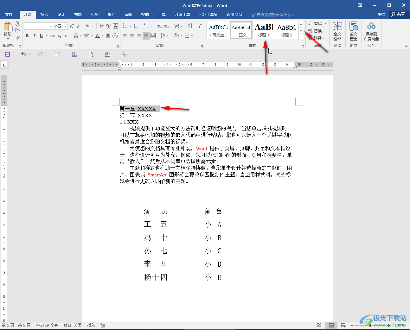Increase font size with the grow-font icon

pyautogui.click(x=72, y=26)
